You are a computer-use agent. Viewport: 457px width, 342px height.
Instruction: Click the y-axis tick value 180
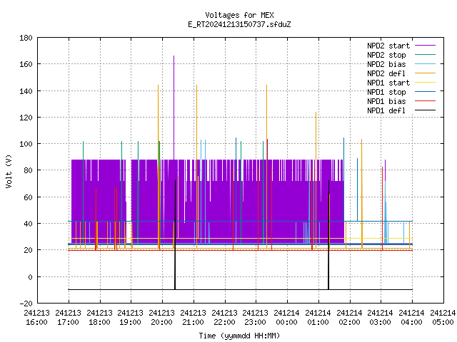(x=26, y=38)
